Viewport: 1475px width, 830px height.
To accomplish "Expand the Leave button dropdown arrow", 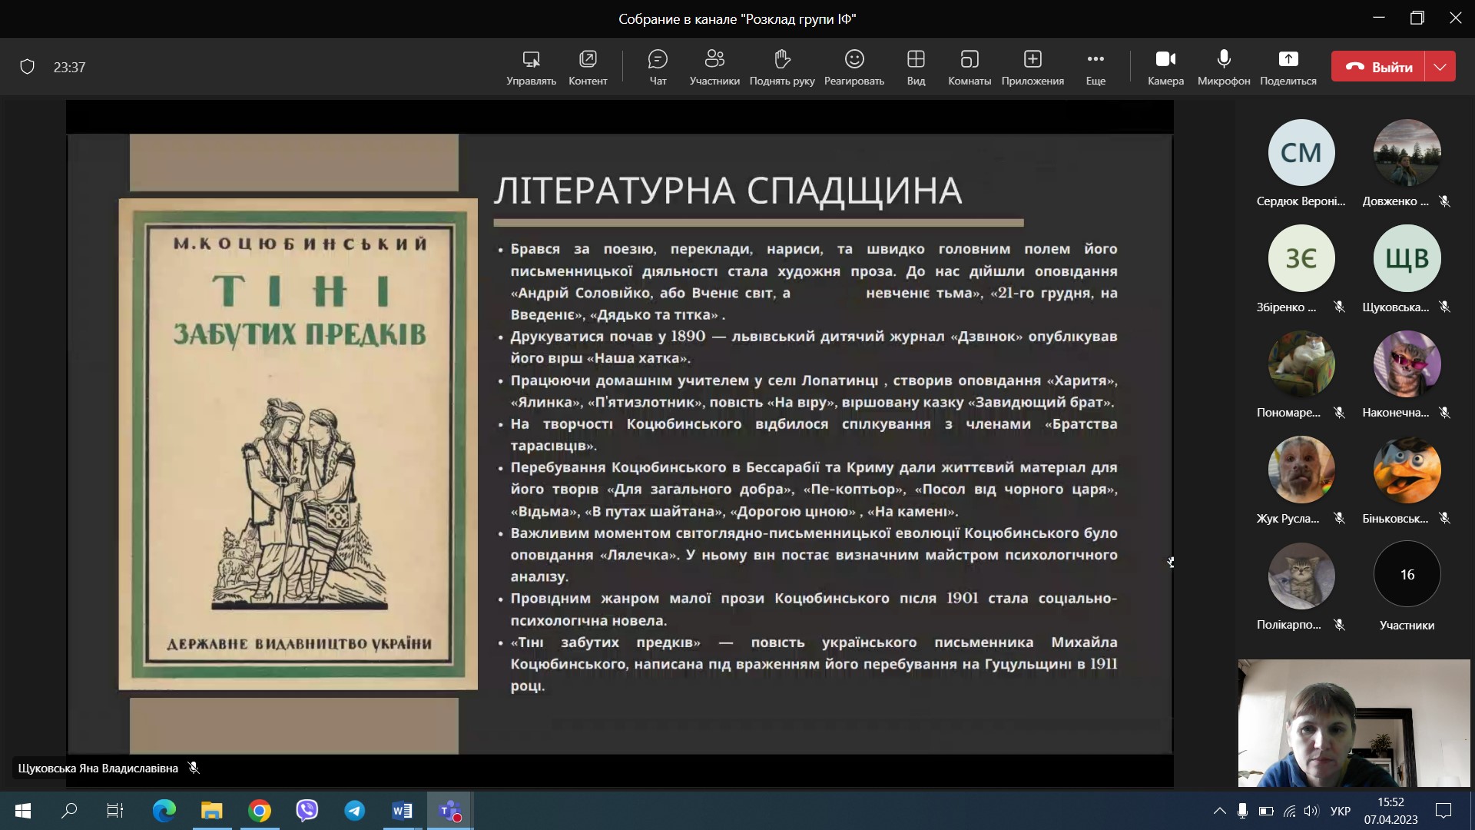I will (x=1440, y=67).
